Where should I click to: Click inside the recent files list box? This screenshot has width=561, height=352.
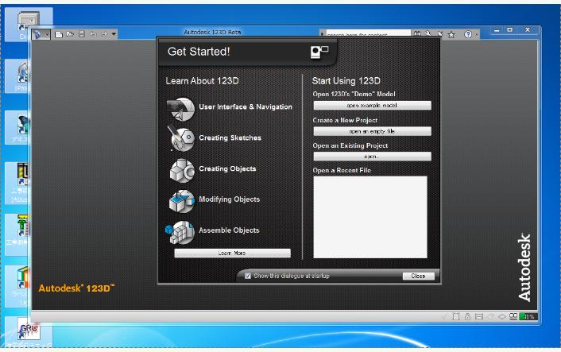[x=370, y=217]
